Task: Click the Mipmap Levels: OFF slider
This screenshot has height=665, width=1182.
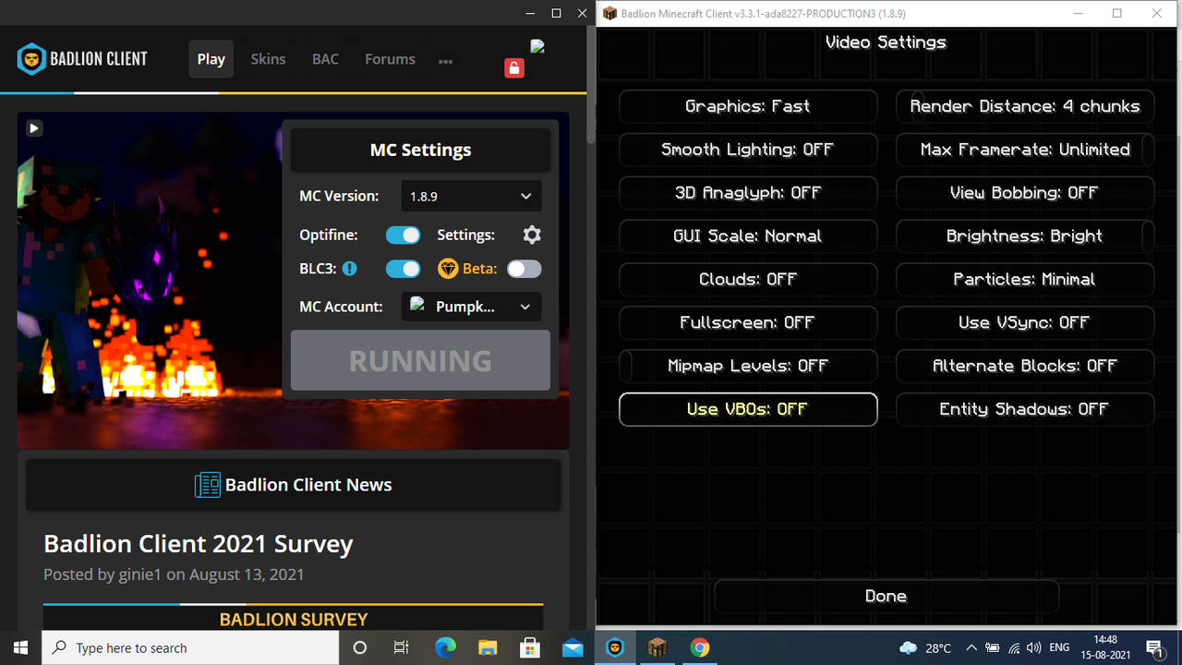Action: click(748, 366)
